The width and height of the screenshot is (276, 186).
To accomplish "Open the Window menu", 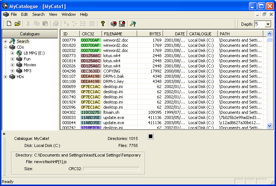I will tap(69, 14).
